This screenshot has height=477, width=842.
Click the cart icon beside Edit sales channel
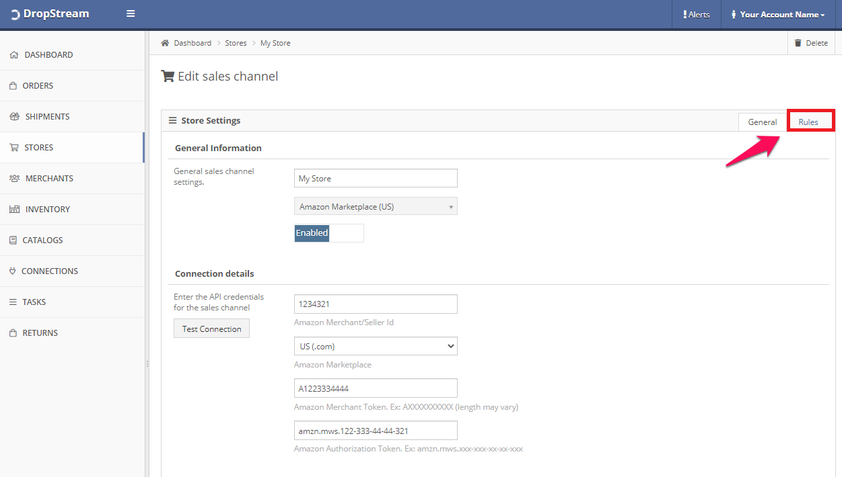tap(168, 76)
